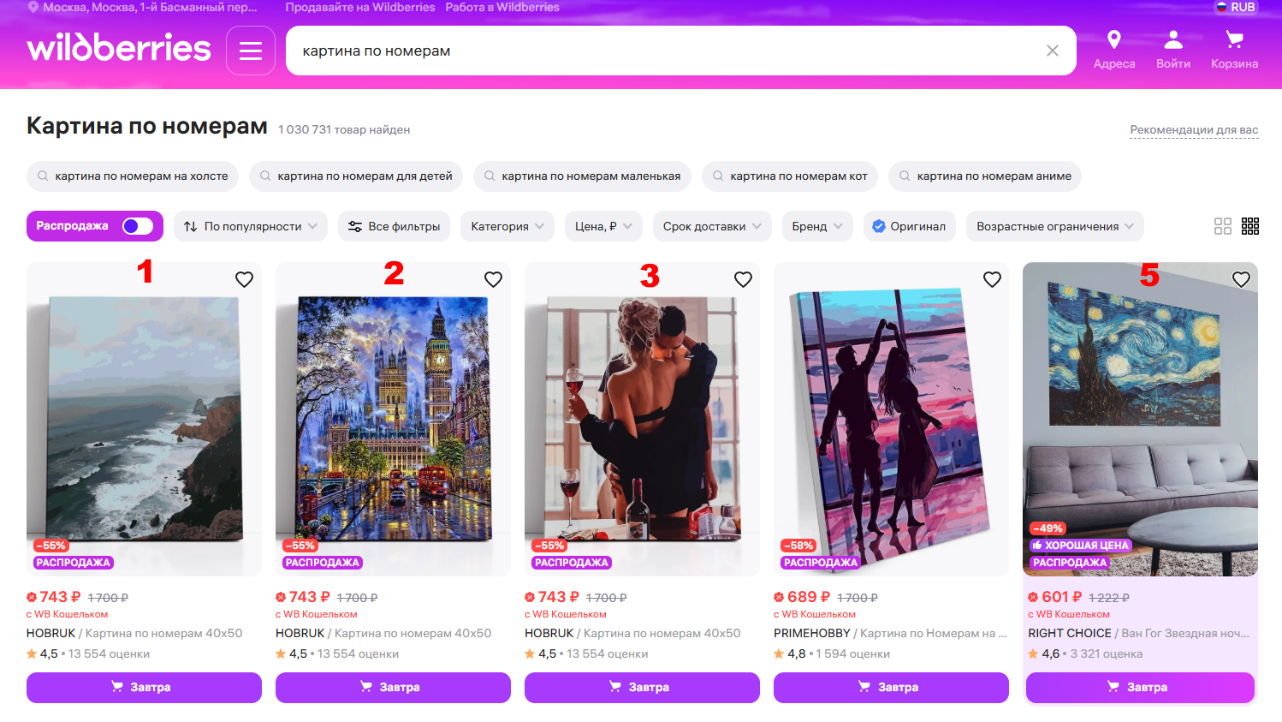
Task: Add the Starry Night painting to favorites
Action: 1241,279
